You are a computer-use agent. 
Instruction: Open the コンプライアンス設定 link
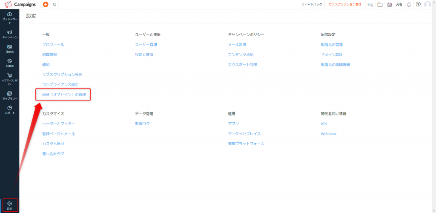(x=60, y=84)
